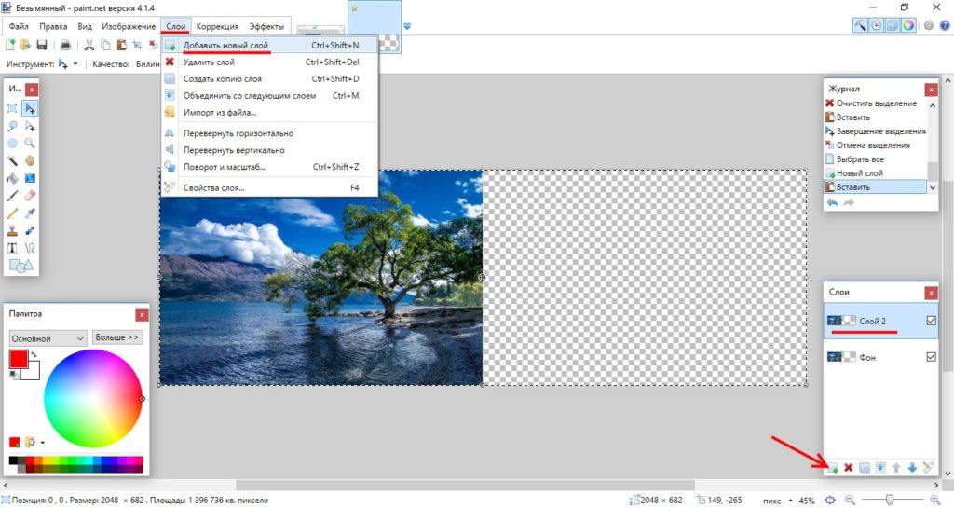Click the delete layer icon in Layers panel

pyautogui.click(x=848, y=468)
